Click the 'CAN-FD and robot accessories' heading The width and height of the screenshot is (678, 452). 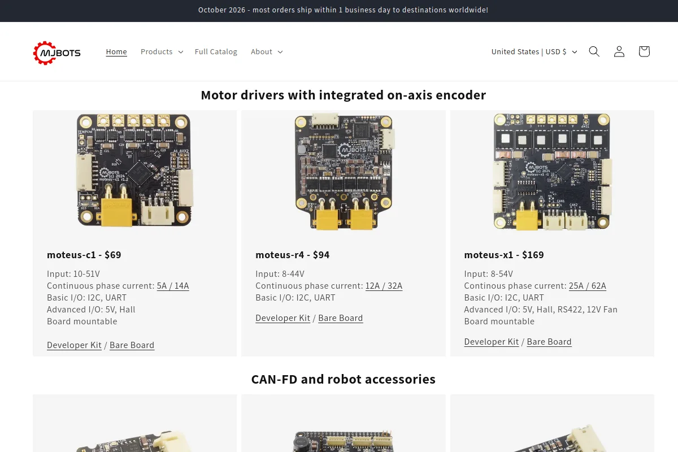pyautogui.click(x=344, y=379)
